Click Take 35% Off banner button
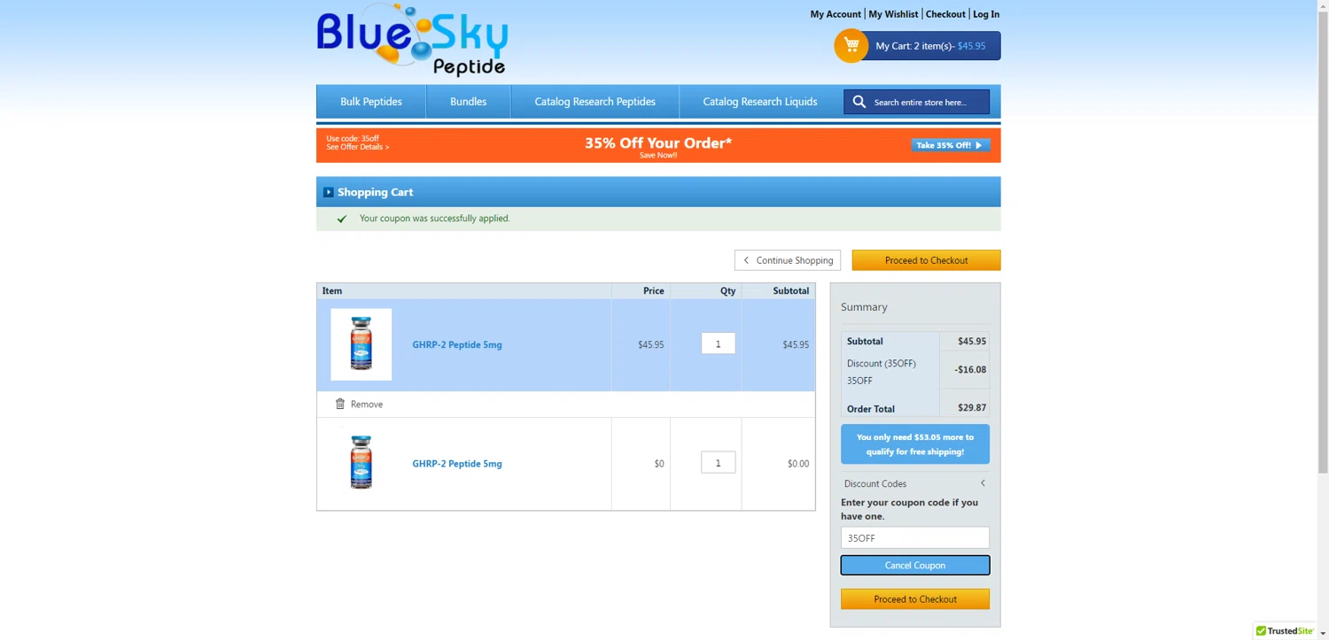This screenshot has height=640, width=1329. point(951,145)
